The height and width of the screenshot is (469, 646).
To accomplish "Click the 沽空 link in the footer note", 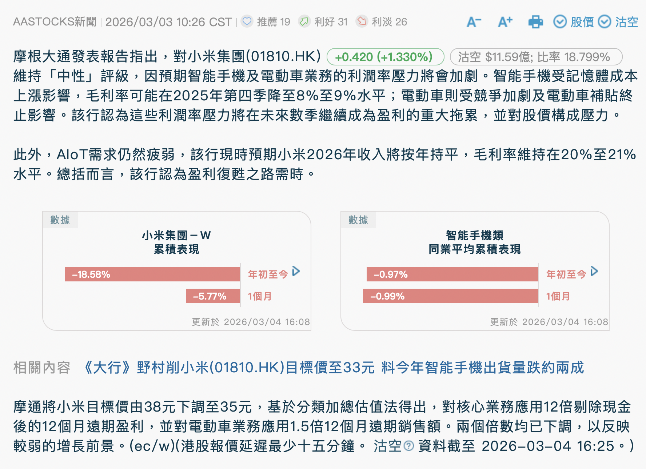I will click(387, 446).
